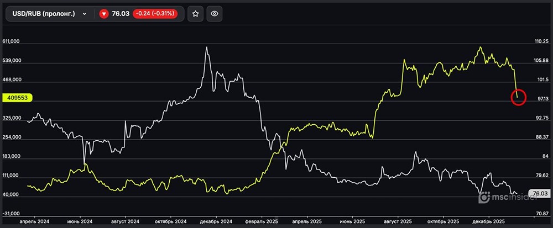Click the 76.03 current price in header

(120, 14)
